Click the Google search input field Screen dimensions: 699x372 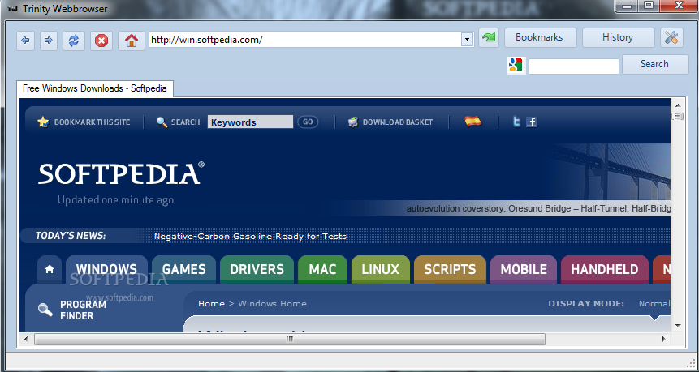tap(574, 66)
